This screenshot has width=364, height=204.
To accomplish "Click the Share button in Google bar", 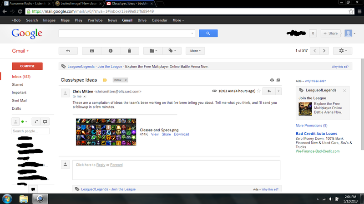I will click(x=331, y=33).
